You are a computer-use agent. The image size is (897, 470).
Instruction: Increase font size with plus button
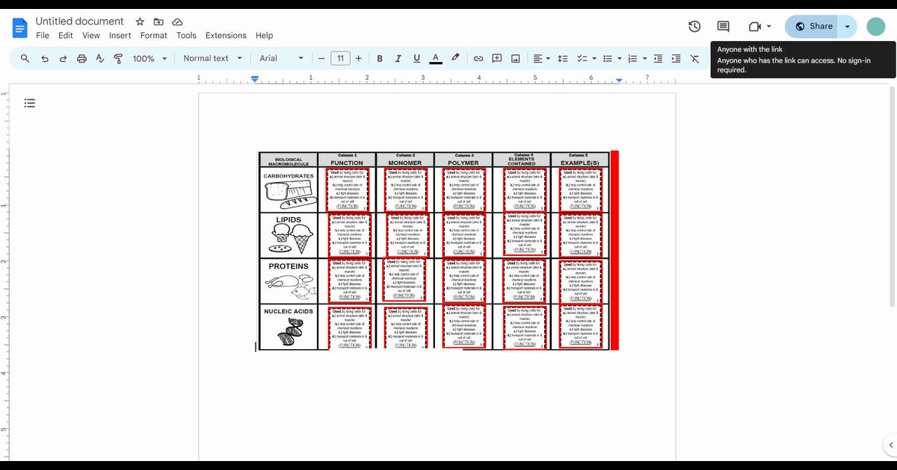click(359, 58)
